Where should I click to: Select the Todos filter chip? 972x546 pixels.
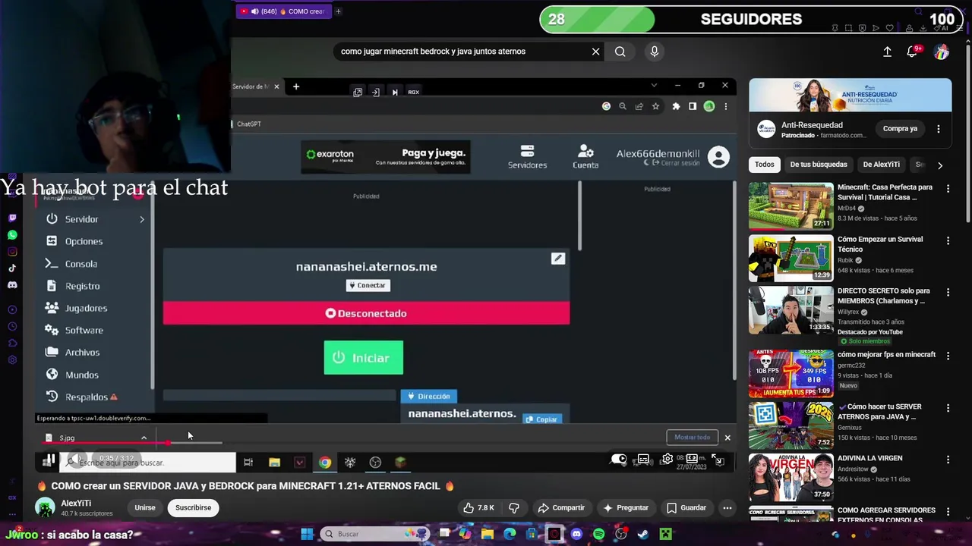(765, 165)
